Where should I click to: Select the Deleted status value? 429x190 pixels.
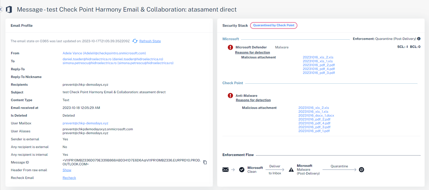click(69, 115)
